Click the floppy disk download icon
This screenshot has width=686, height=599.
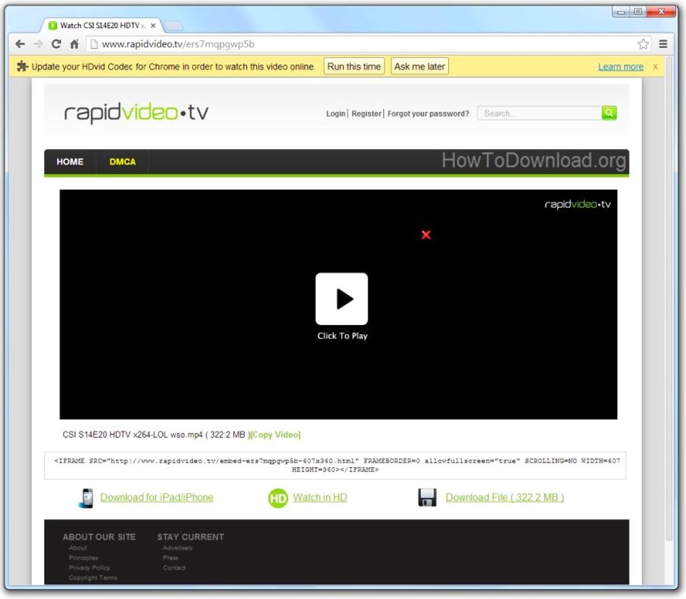[426, 497]
